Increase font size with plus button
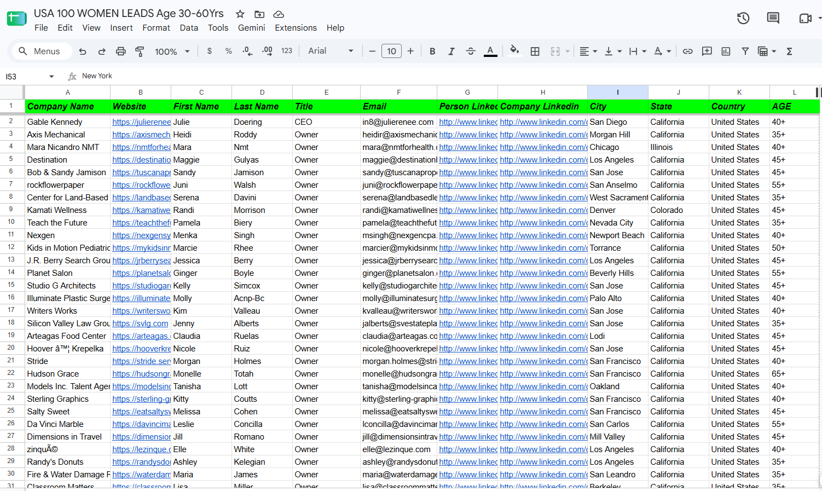The height and width of the screenshot is (491, 822). tap(410, 51)
